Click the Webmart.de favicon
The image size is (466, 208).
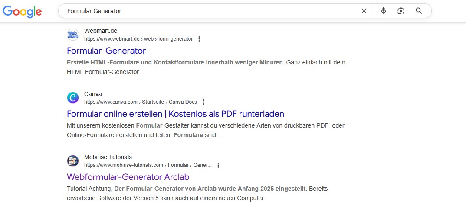click(x=73, y=35)
